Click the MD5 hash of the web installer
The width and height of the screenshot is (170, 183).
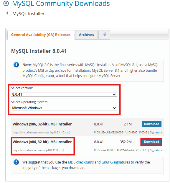pyautogui.click(x=124, y=133)
